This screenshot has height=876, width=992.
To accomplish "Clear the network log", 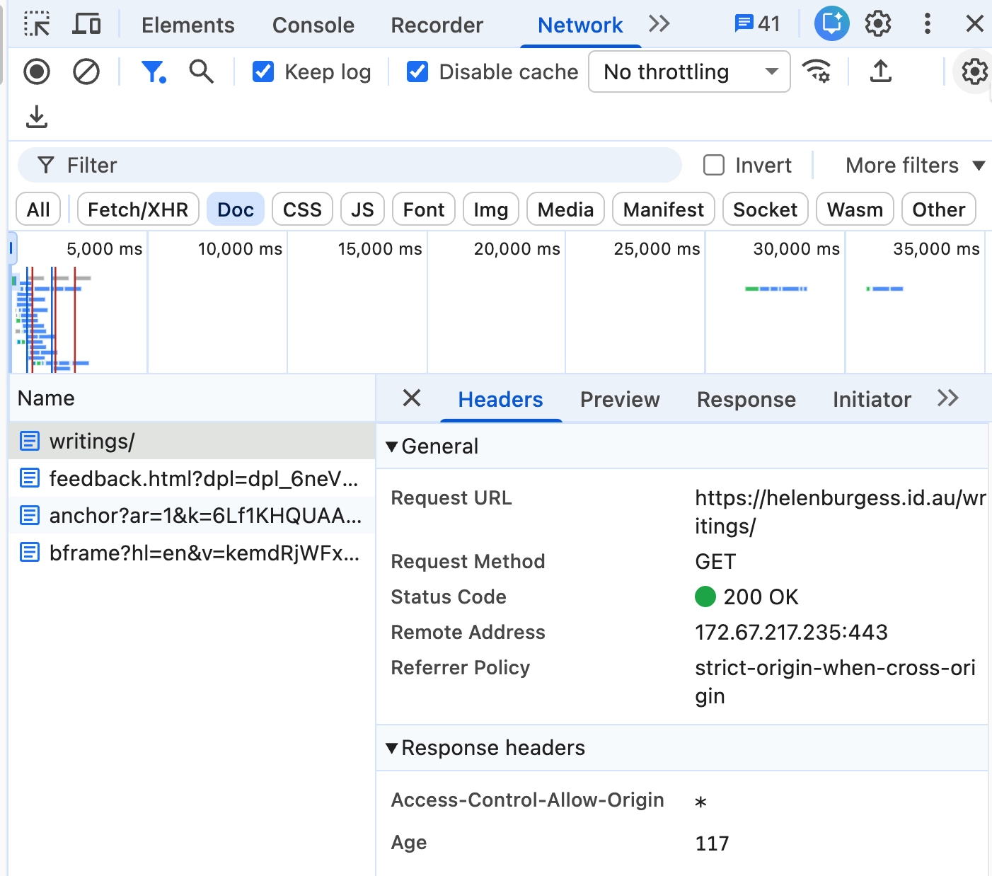I will (x=86, y=71).
